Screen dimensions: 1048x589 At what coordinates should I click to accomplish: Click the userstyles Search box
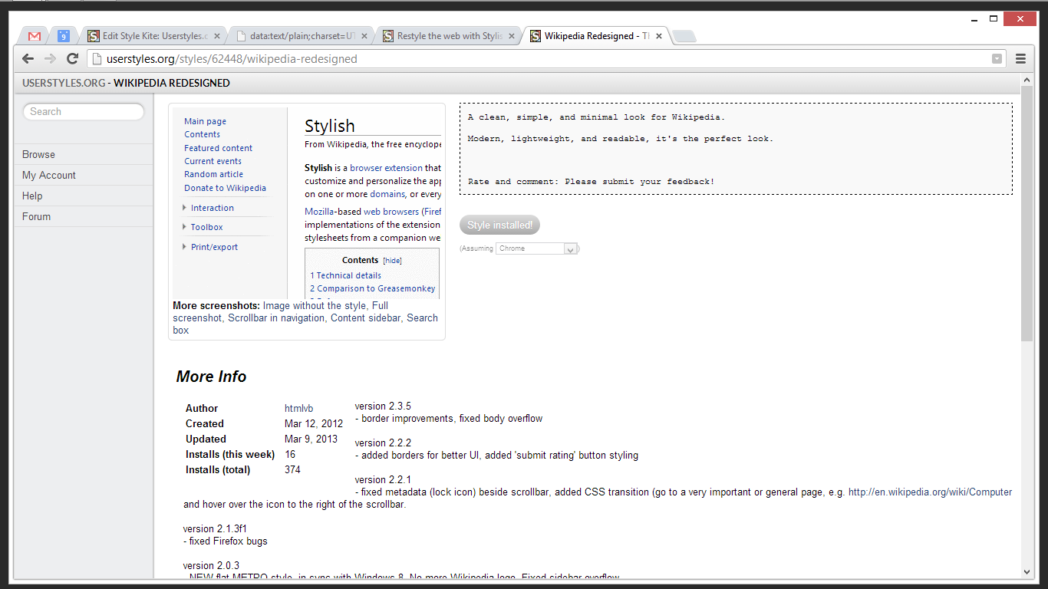pos(84,112)
